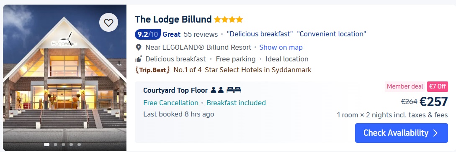
Task: Click the Trip.Best badge logo
Action: point(153,70)
